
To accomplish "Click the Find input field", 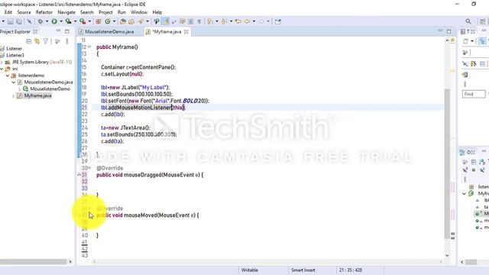I will pyautogui.click(x=474, y=94).
